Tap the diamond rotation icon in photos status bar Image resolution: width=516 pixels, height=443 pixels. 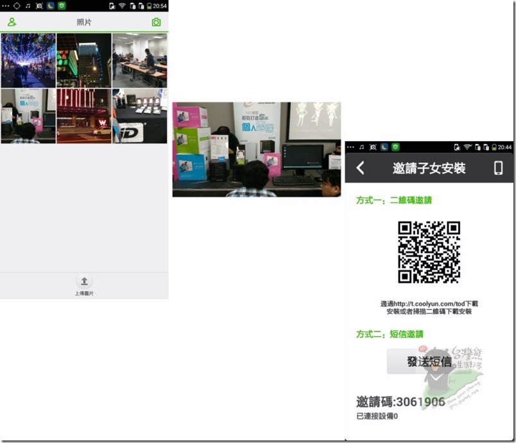(17, 6)
